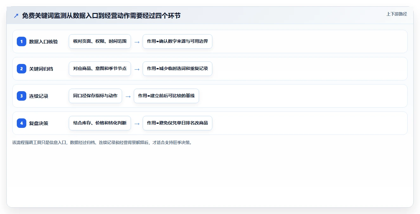
Task: Click step number 3 badge
Action: (22, 96)
